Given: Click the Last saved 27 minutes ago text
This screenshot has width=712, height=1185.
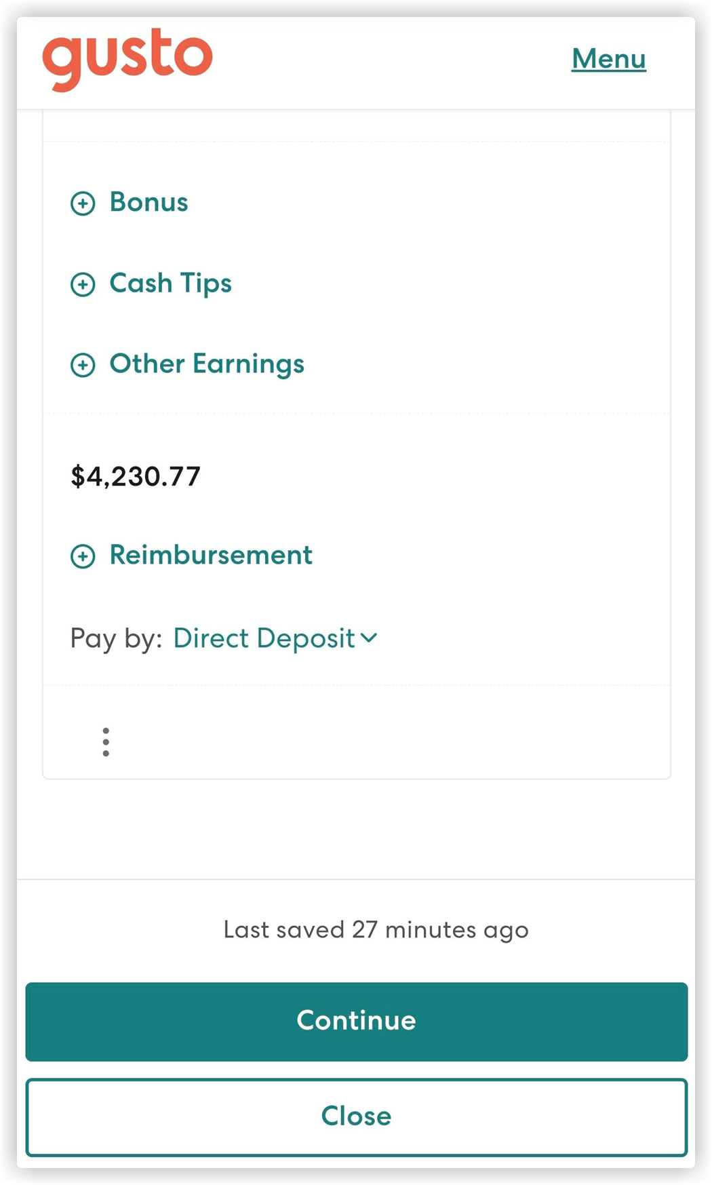Looking at the screenshot, I should click(376, 930).
